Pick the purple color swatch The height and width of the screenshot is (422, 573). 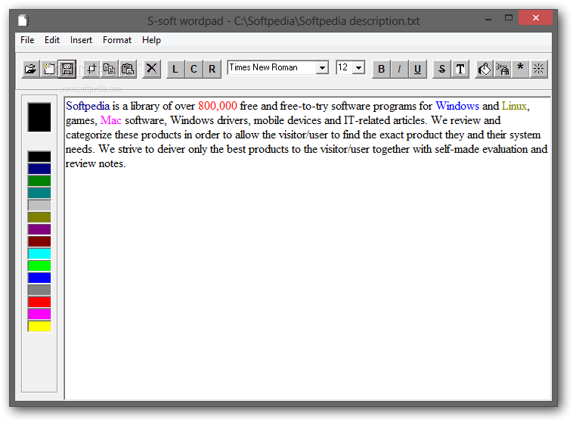point(39,229)
